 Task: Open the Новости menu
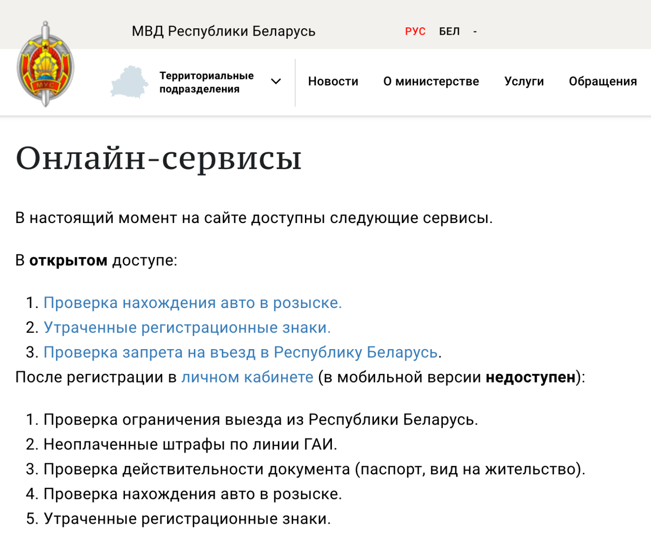[x=333, y=81]
